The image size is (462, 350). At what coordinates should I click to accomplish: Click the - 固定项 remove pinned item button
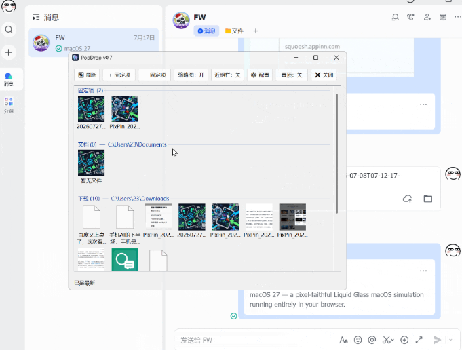(x=155, y=75)
